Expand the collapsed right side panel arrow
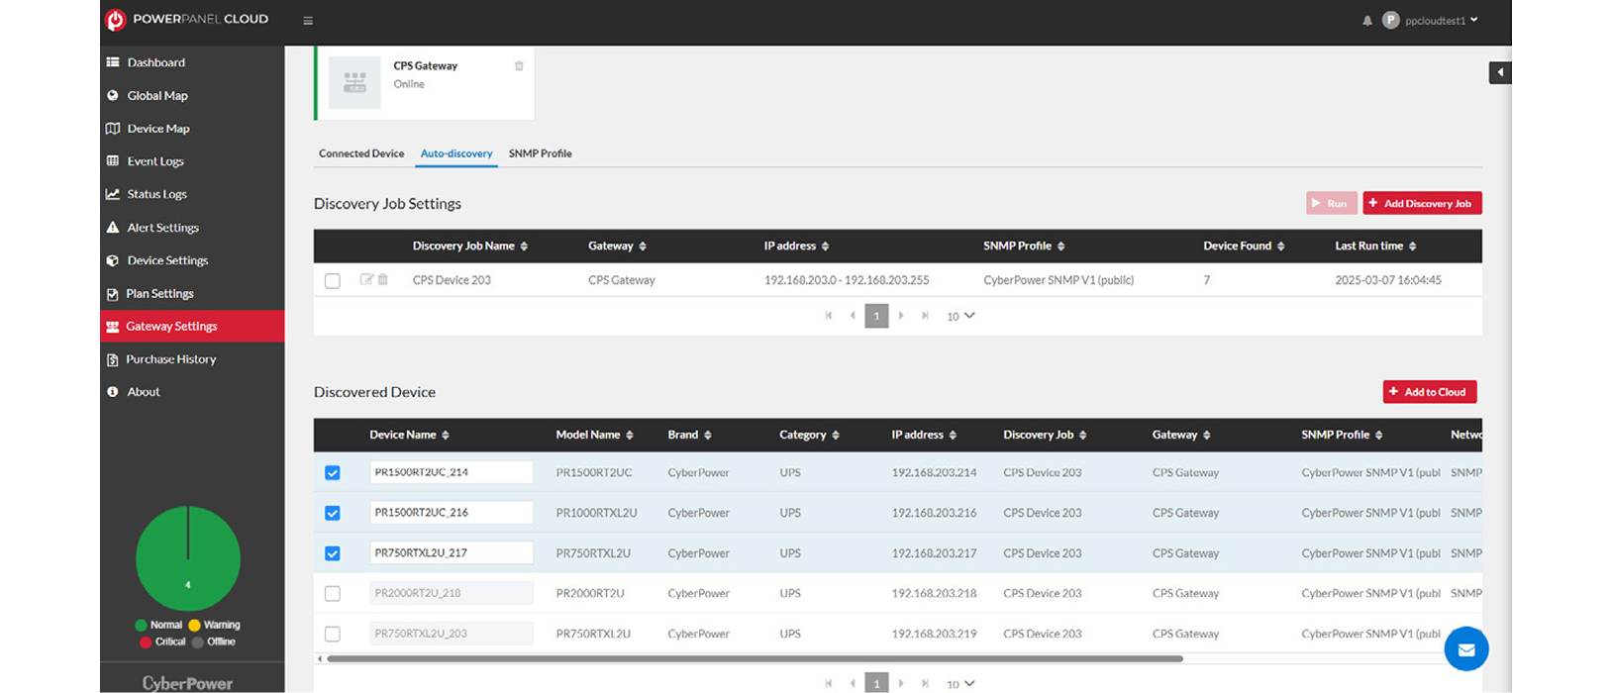1612x693 pixels. click(1500, 72)
